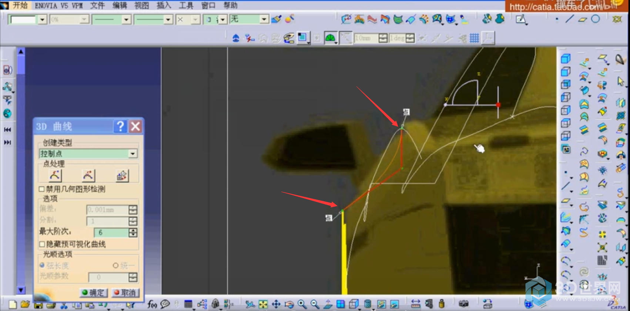Select the 统一 radio button
Image resolution: width=630 pixels, height=311 pixels.
point(115,266)
